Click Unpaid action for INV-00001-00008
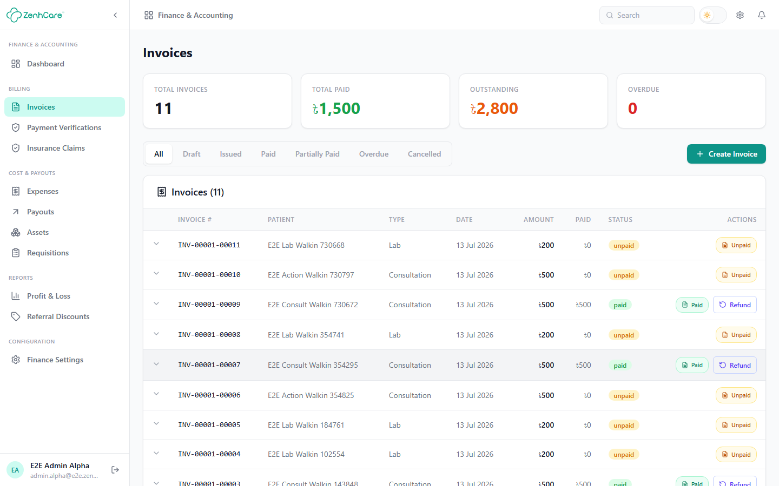This screenshot has height=486, width=779. click(x=736, y=335)
